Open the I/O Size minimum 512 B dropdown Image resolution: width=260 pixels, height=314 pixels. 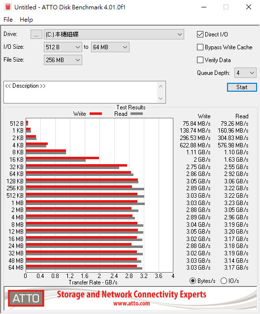point(63,47)
